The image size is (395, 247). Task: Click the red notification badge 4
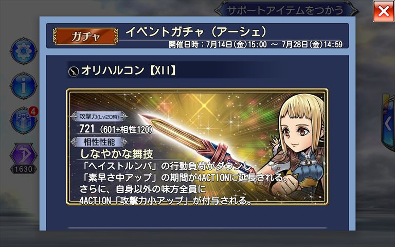[x=33, y=111]
